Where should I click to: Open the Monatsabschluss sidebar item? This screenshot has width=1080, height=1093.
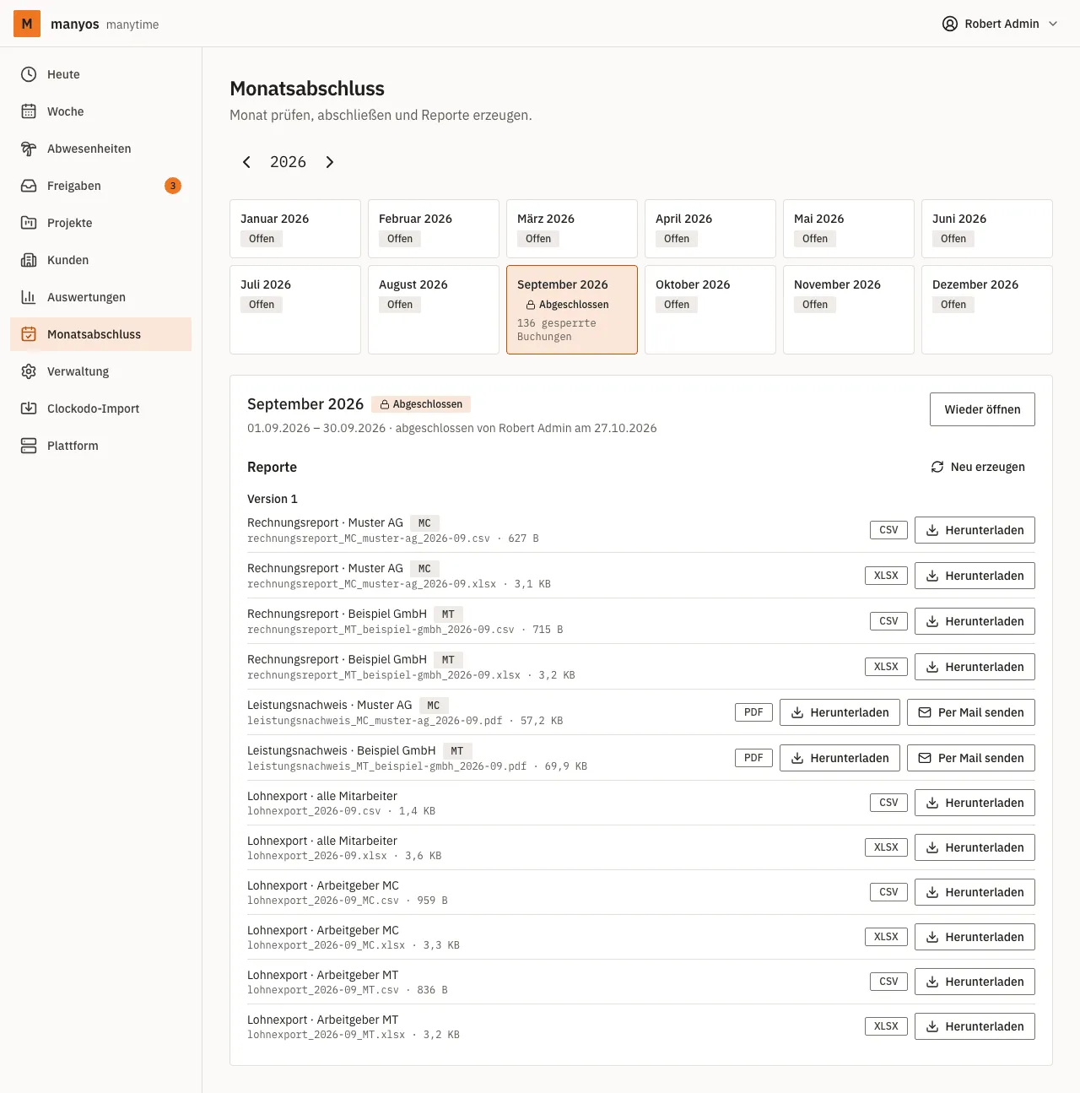(x=100, y=334)
